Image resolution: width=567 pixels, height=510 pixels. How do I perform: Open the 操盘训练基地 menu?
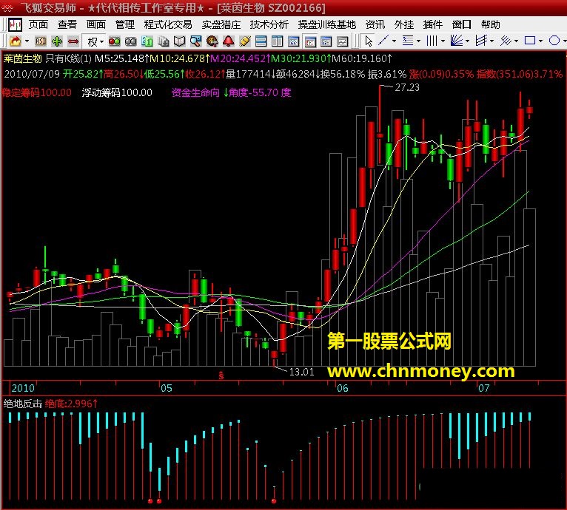(x=327, y=24)
